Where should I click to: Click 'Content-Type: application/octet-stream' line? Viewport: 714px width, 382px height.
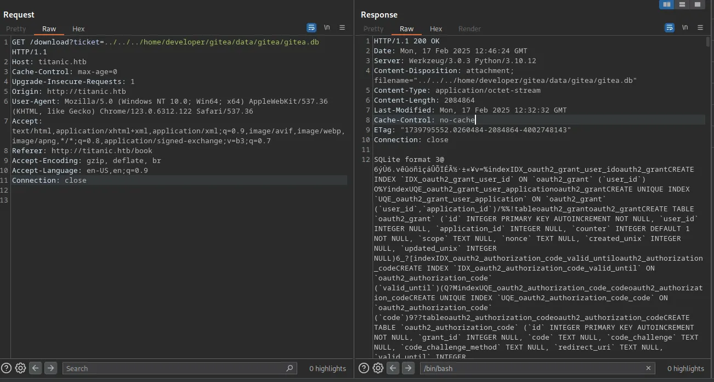tap(457, 90)
